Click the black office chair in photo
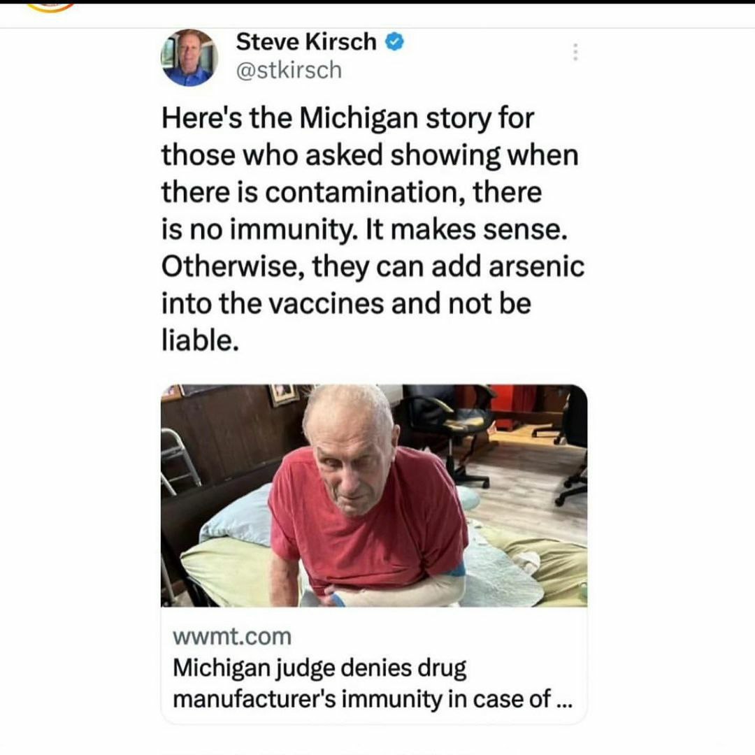Image resolution: width=755 pixels, height=755 pixels. click(x=448, y=433)
